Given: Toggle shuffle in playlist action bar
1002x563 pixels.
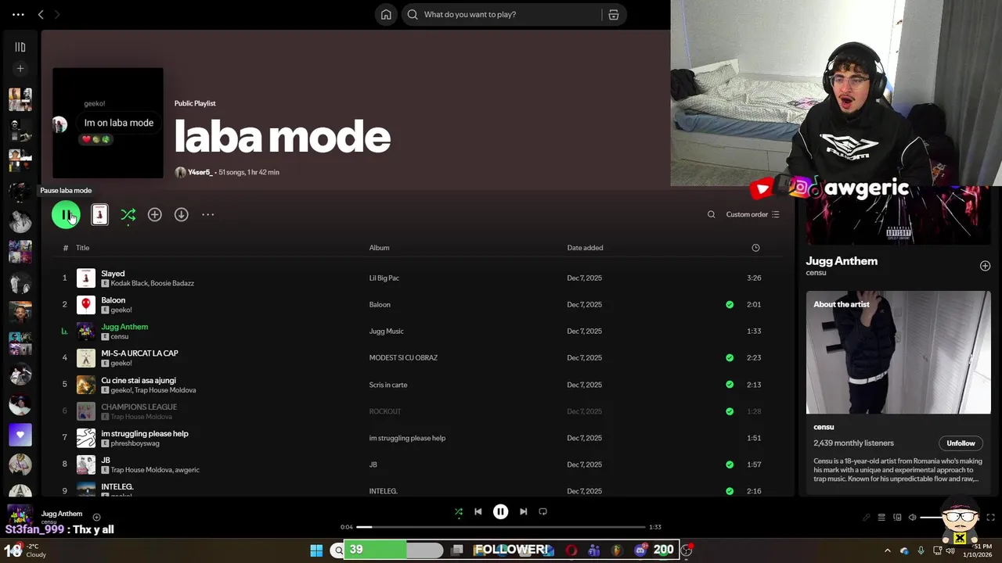Looking at the screenshot, I should click(128, 214).
